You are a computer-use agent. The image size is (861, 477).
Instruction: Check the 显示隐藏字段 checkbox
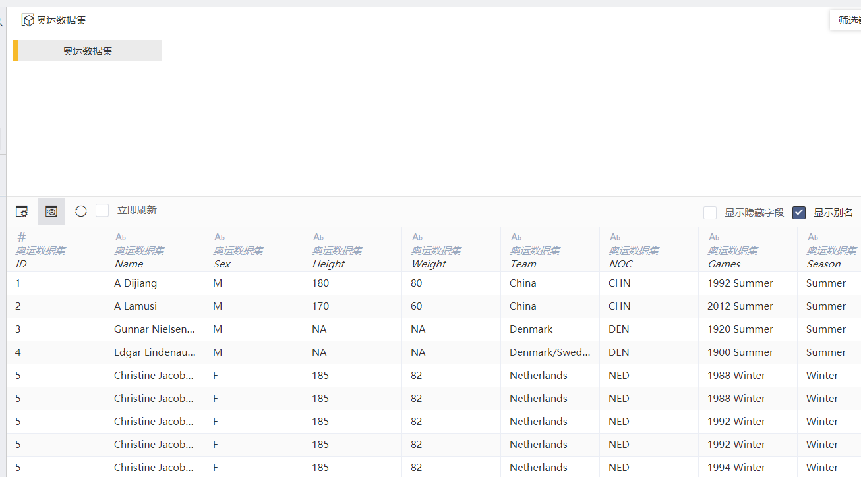pyautogui.click(x=710, y=213)
